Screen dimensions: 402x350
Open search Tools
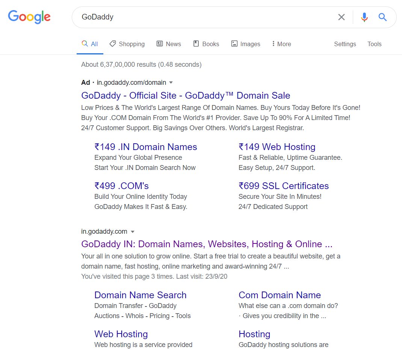tap(374, 44)
